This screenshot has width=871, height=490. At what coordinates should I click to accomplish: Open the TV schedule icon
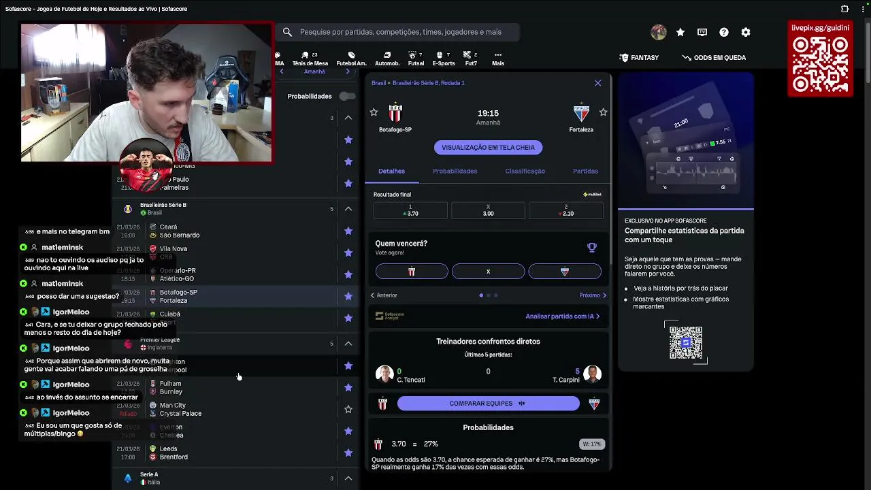[702, 32]
